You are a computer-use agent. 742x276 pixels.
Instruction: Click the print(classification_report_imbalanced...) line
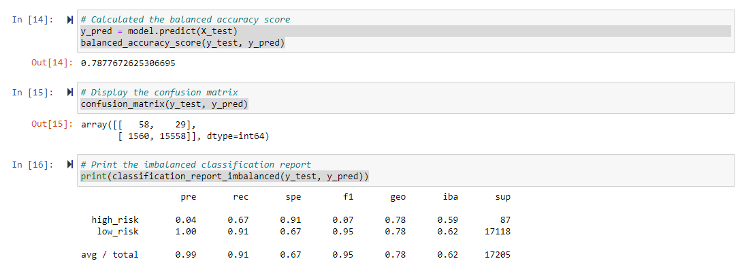tap(225, 177)
